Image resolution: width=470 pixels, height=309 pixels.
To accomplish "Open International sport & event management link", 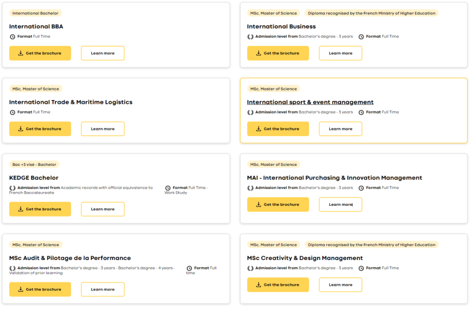I will coord(310,102).
